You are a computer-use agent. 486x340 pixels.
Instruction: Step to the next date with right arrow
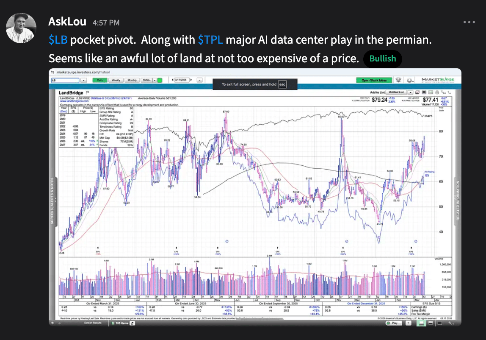pos(191,80)
